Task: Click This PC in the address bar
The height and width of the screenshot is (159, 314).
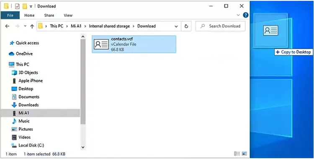Action: coord(56,26)
